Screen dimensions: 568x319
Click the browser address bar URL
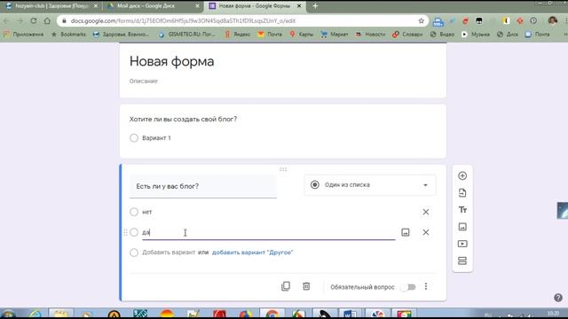click(x=183, y=21)
